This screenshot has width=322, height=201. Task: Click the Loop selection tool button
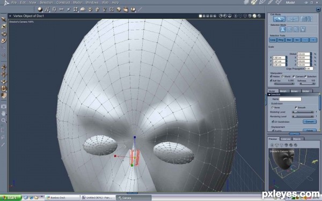click(x=273, y=40)
